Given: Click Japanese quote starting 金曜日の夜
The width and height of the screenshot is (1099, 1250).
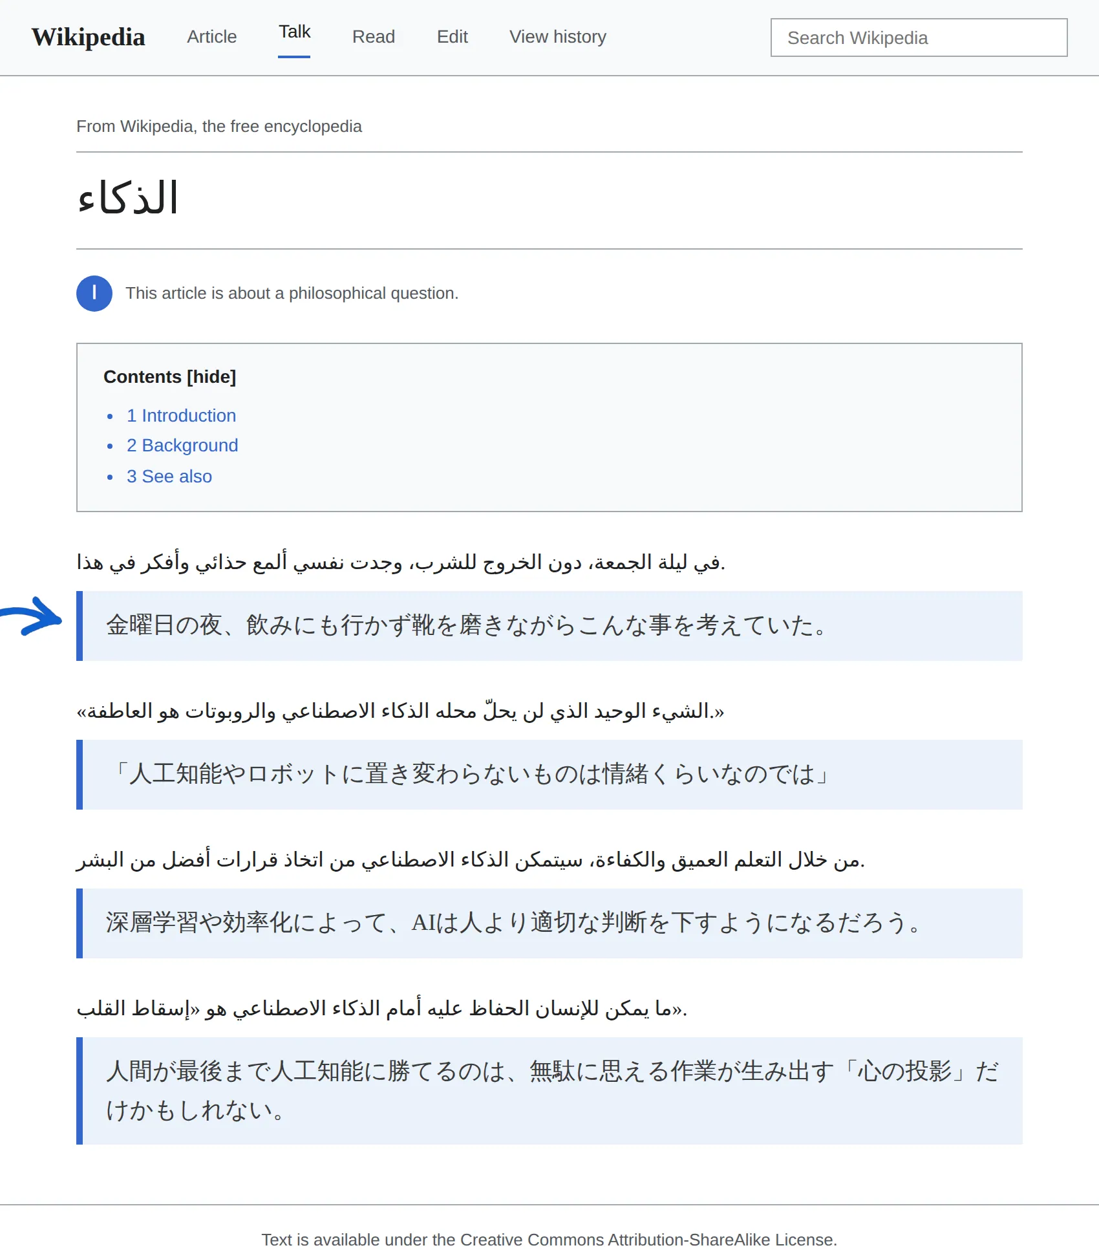Looking at the screenshot, I should pos(549,626).
